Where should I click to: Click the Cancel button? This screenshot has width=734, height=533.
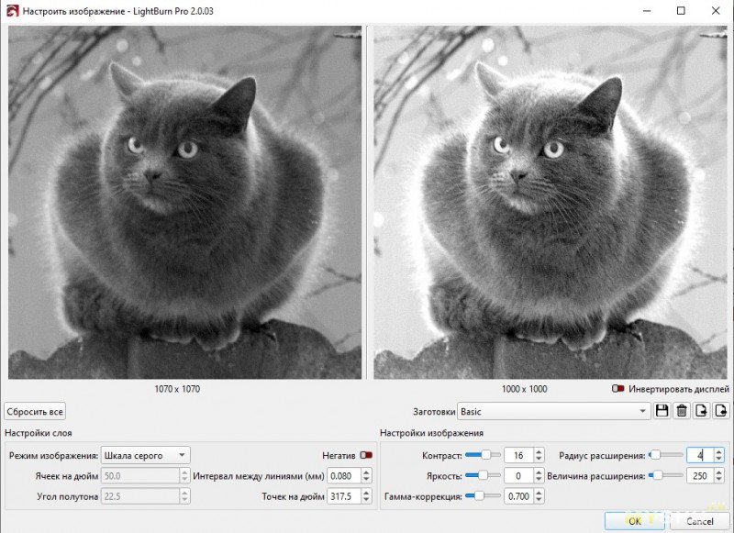tap(699, 521)
